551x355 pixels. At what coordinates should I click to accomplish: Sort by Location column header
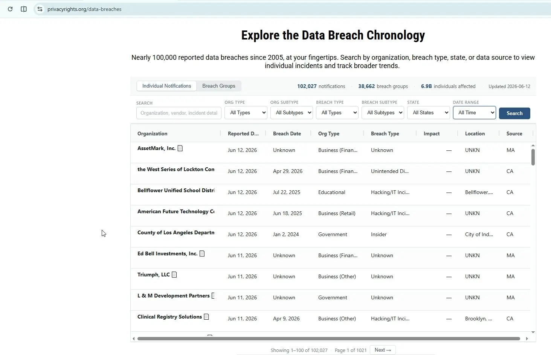475,134
